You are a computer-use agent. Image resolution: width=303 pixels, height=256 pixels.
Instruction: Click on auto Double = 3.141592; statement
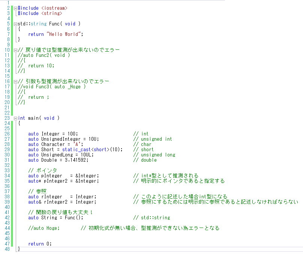tap(58, 160)
